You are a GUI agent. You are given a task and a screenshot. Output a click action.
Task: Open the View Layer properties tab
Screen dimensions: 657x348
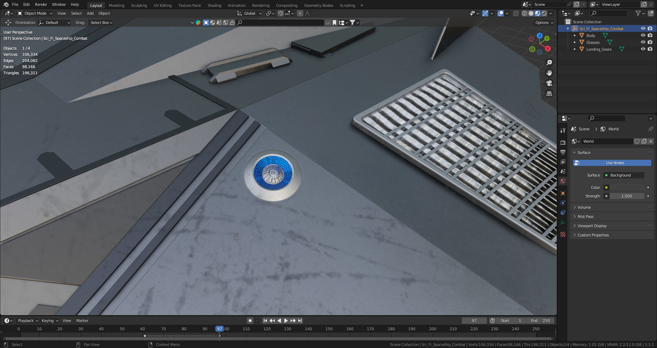(x=563, y=162)
